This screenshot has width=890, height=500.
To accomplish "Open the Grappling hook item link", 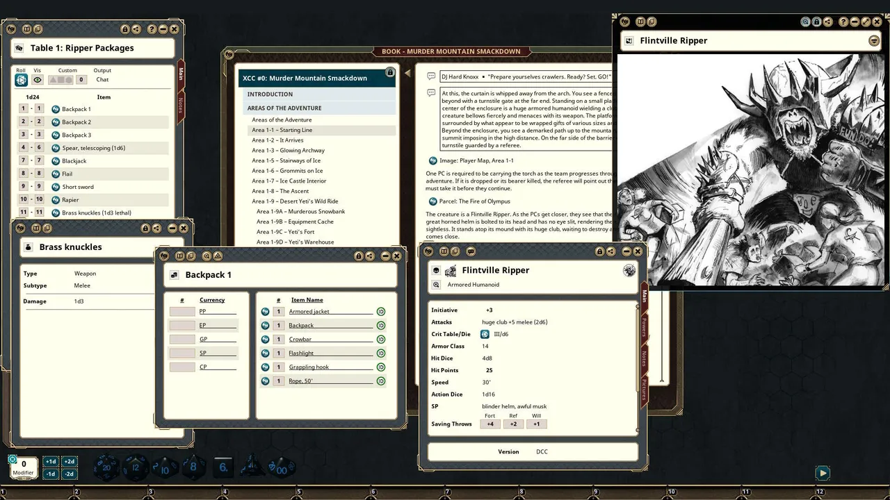I will [265, 367].
